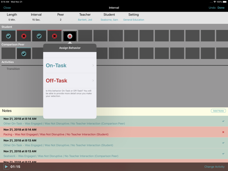Tap Change Activity in bottom bar
The image size is (228, 171).
tap(214, 166)
